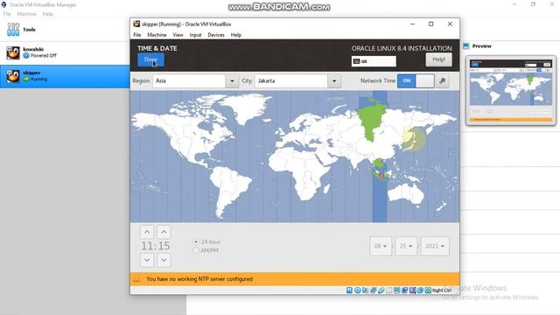Click the City field showing Jakarta
The image size is (560, 315).
pos(291,81)
